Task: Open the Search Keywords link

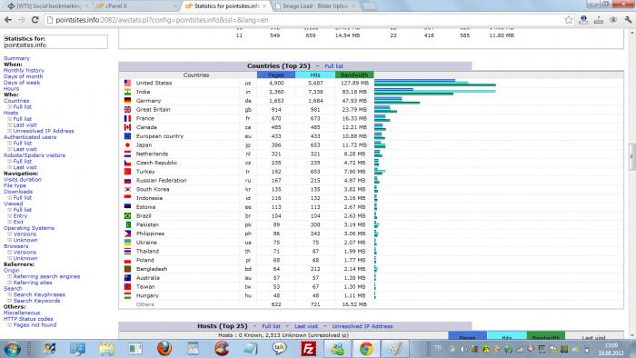Action: coord(36,301)
